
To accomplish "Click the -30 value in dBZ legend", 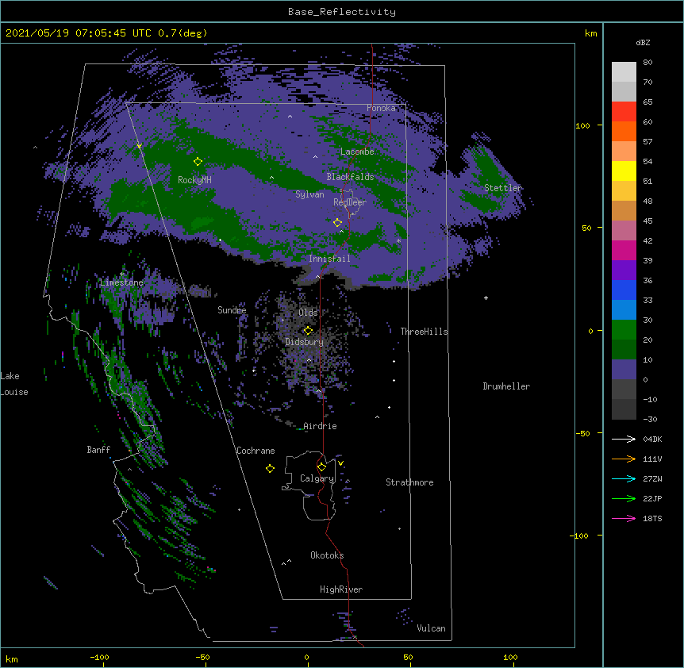I will 650,419.
